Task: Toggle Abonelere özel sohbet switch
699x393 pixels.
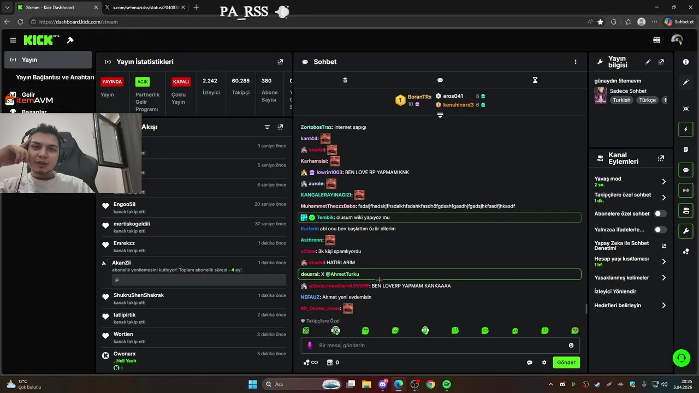Action: [x=660, y=214]
